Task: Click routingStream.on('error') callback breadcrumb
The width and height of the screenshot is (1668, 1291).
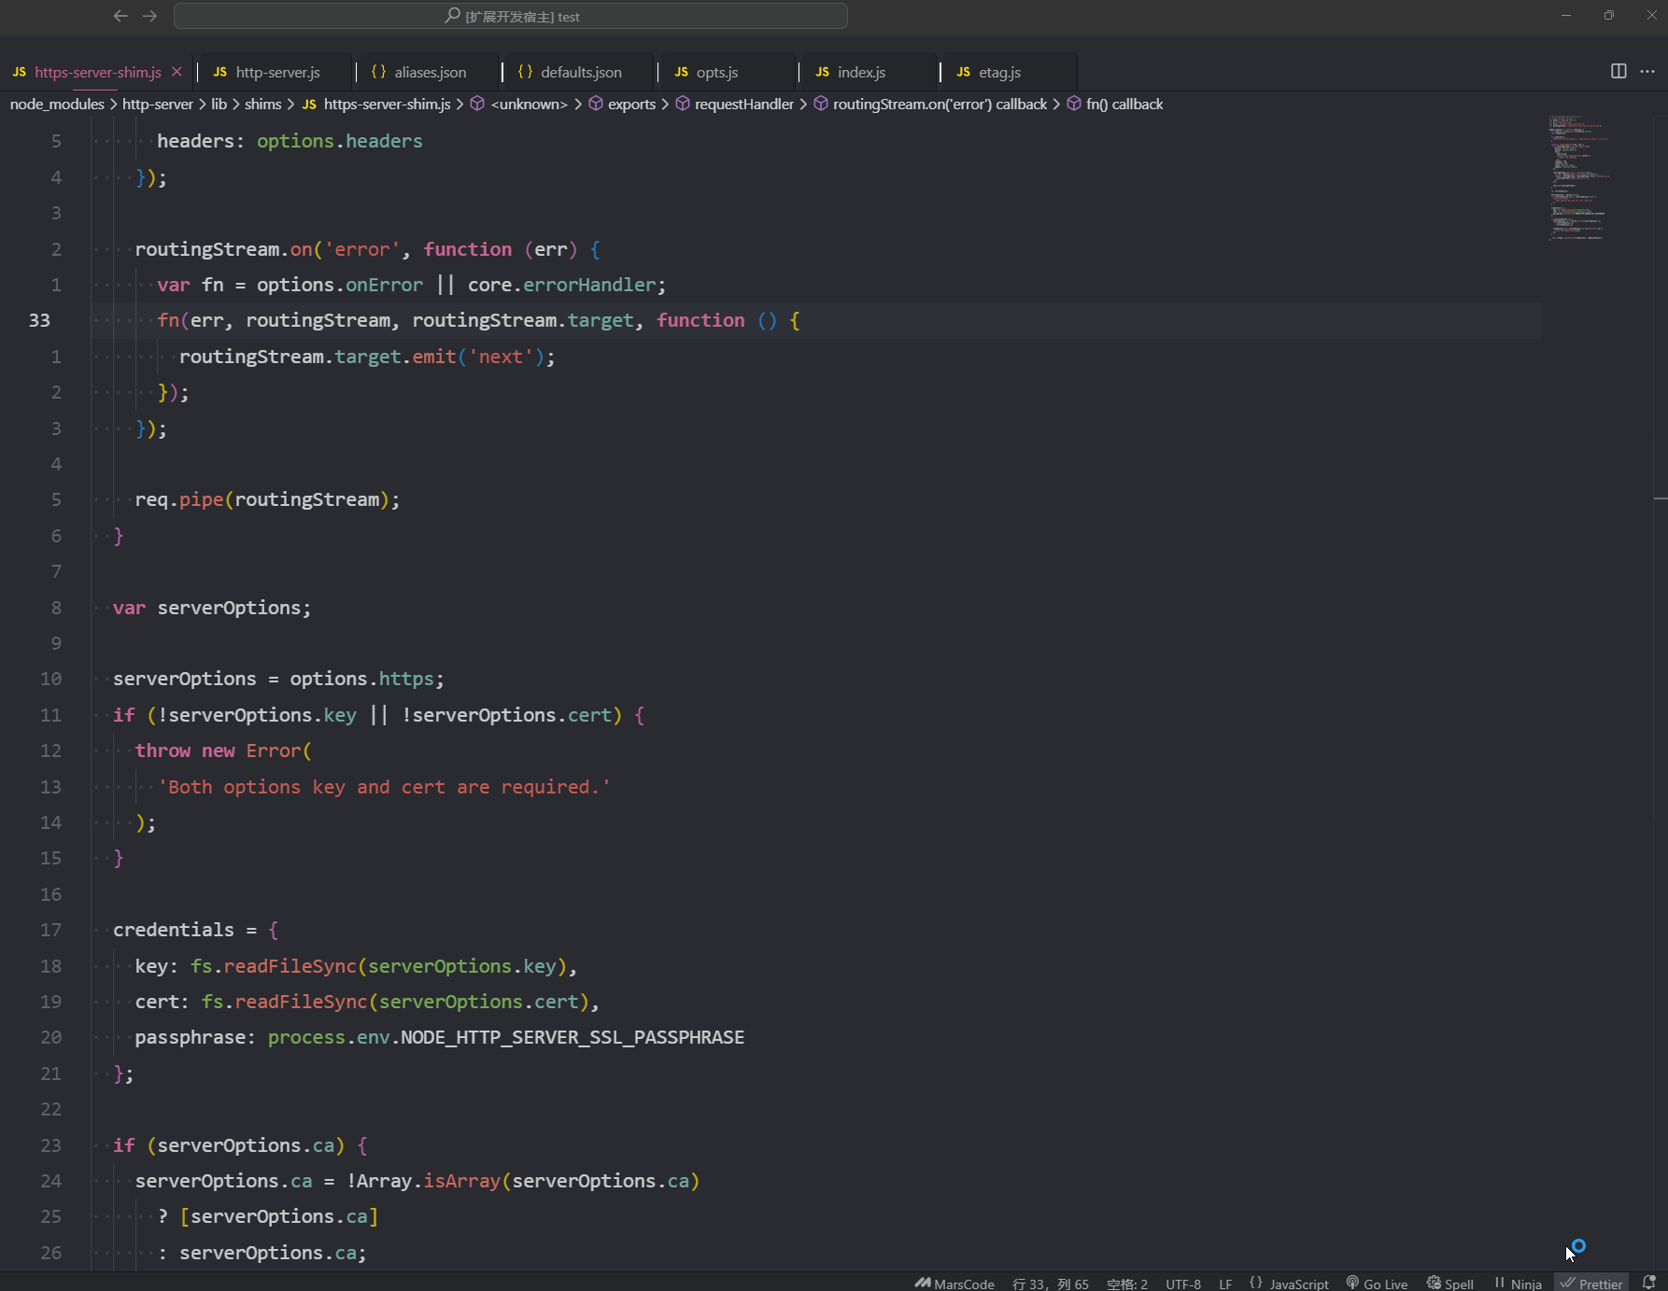Action: [930, 105]
